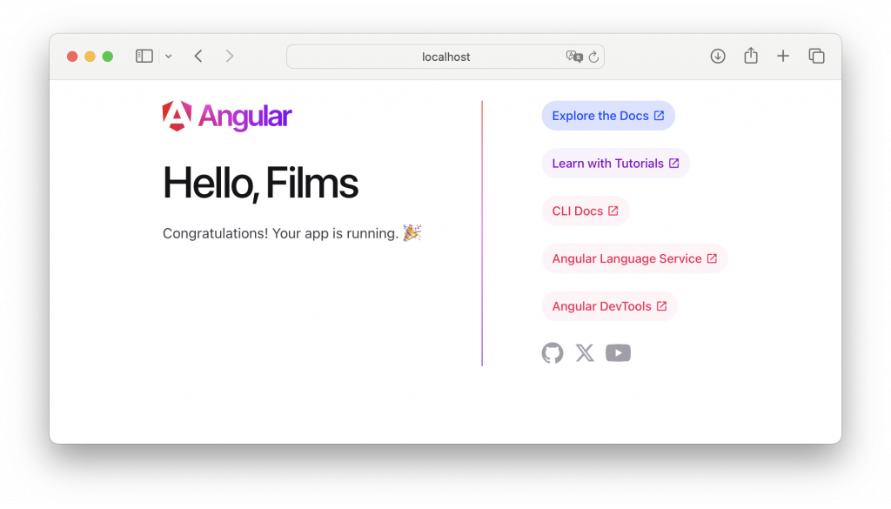Go forward to the next page
This screenshot has height=509, width=891.
click(230, 57)
